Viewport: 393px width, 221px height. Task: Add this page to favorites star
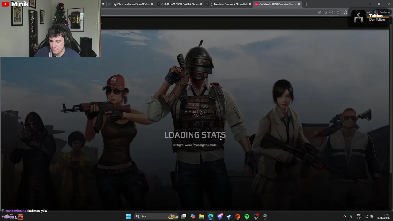pos(338,12)
